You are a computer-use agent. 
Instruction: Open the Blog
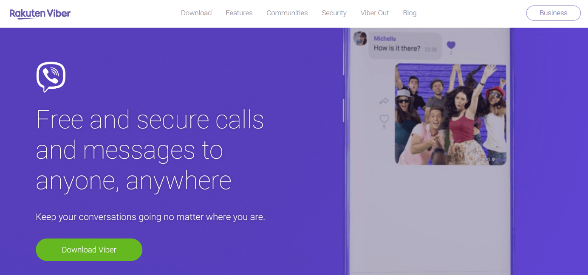click(410, 13)
